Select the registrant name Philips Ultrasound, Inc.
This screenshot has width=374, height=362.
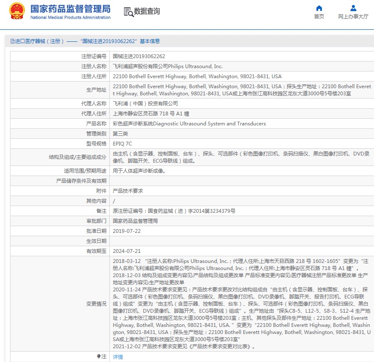[x=168, y=66]
